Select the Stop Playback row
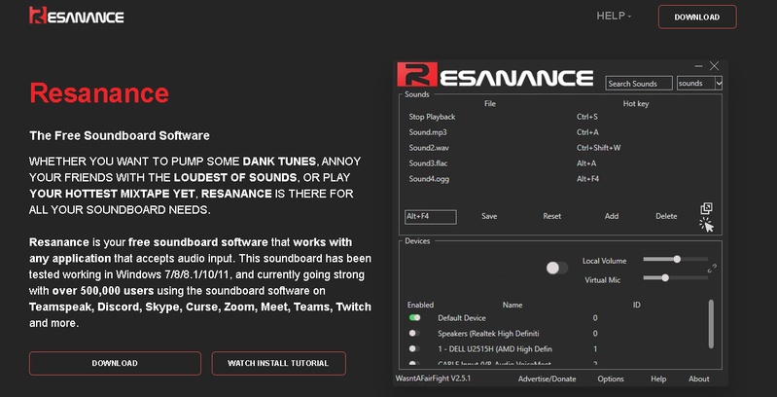777x397 pixels. pos(560,117)
